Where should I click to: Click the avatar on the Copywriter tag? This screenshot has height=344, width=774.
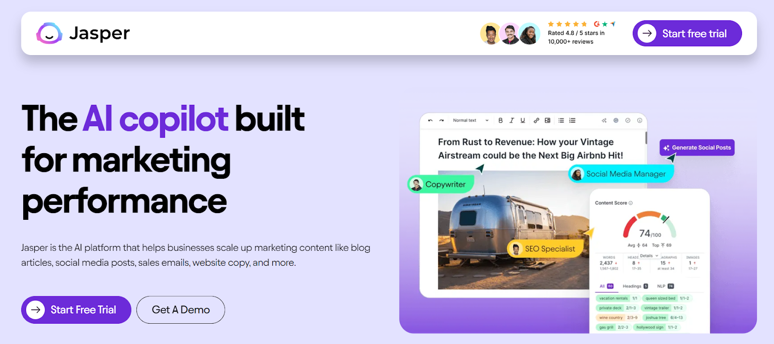416,184
